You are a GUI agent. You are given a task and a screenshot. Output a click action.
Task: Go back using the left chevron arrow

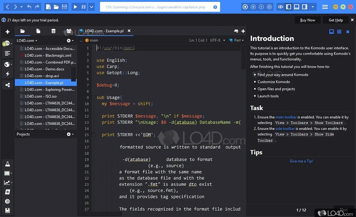(8, 7)
